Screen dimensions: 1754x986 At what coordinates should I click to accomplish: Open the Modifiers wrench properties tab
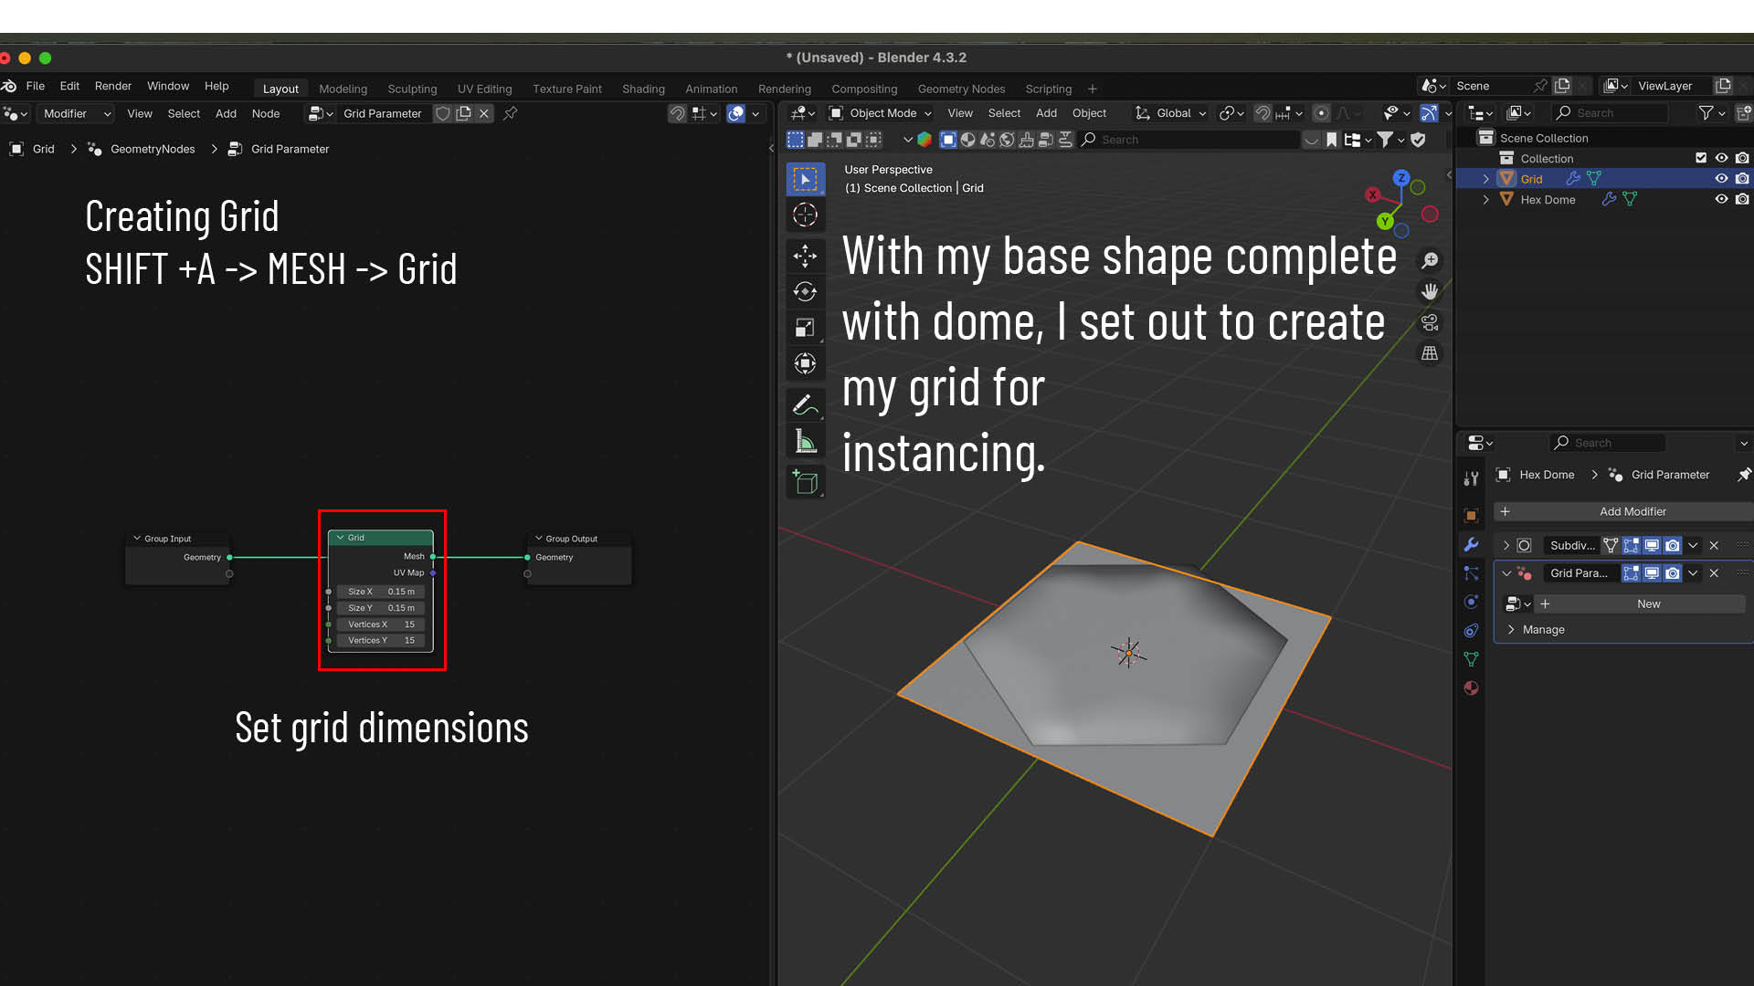1471,544
